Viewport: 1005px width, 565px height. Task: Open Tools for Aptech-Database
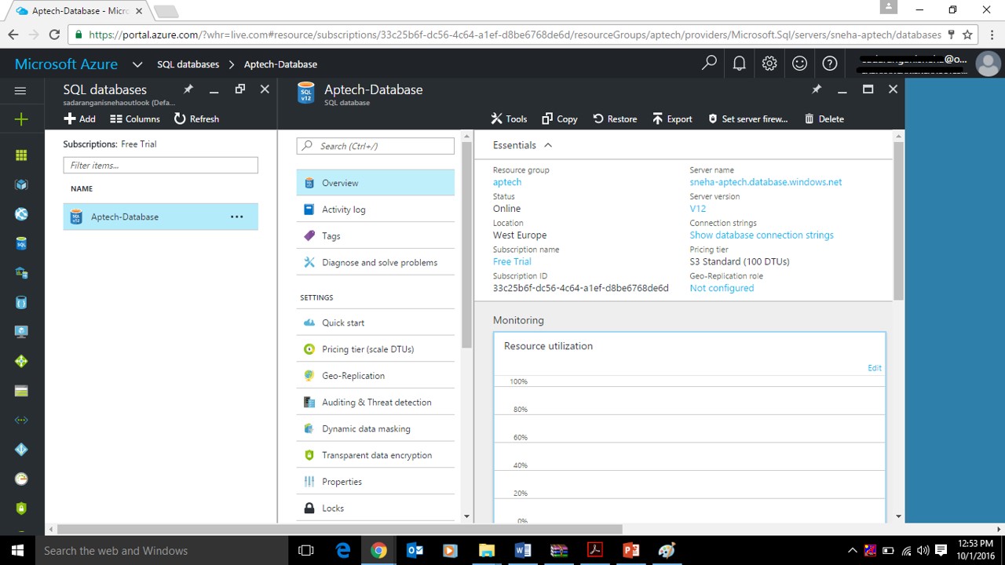[509, 118]
